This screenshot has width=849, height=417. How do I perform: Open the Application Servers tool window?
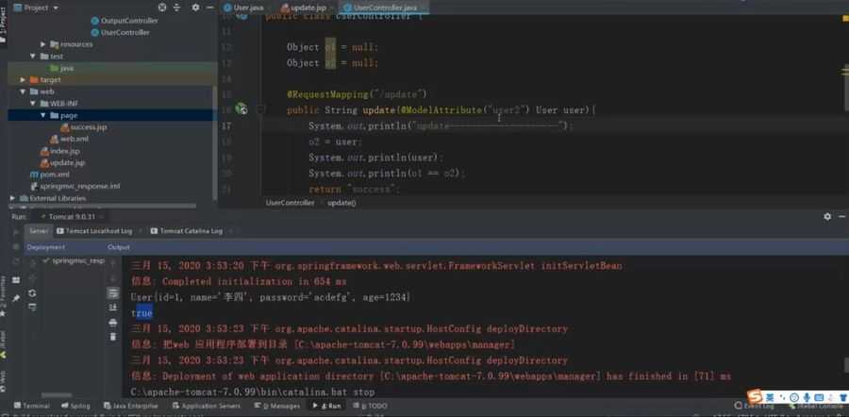(206, 406)
